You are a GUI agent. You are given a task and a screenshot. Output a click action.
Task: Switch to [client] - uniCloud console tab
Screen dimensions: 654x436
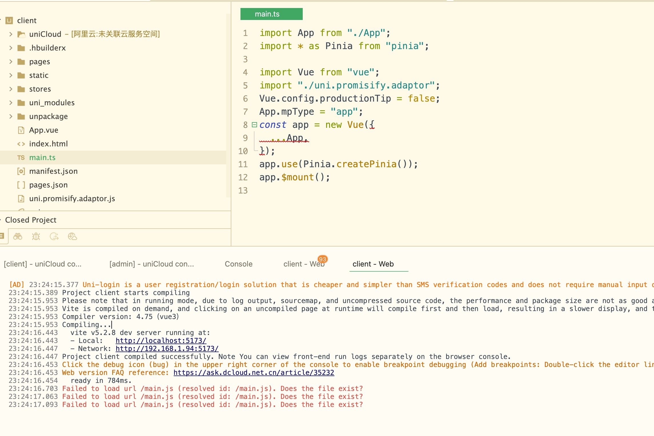[43, 264]
